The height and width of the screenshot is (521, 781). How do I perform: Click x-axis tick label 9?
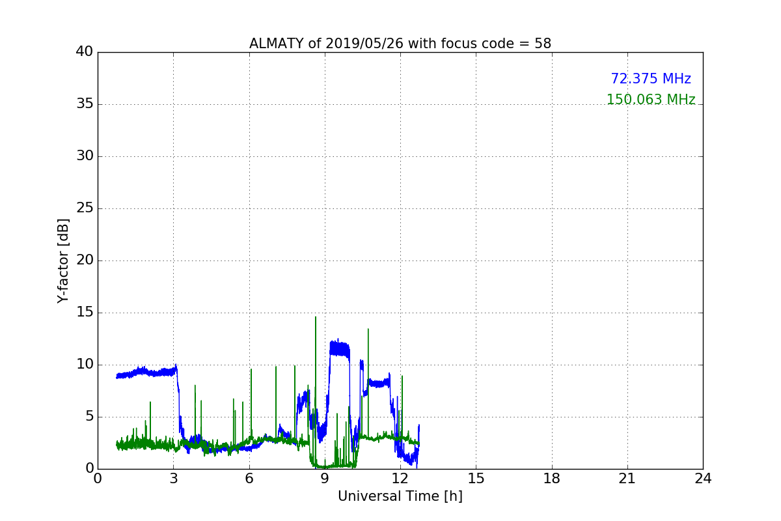pyautogui.click(x=325, y=479)
